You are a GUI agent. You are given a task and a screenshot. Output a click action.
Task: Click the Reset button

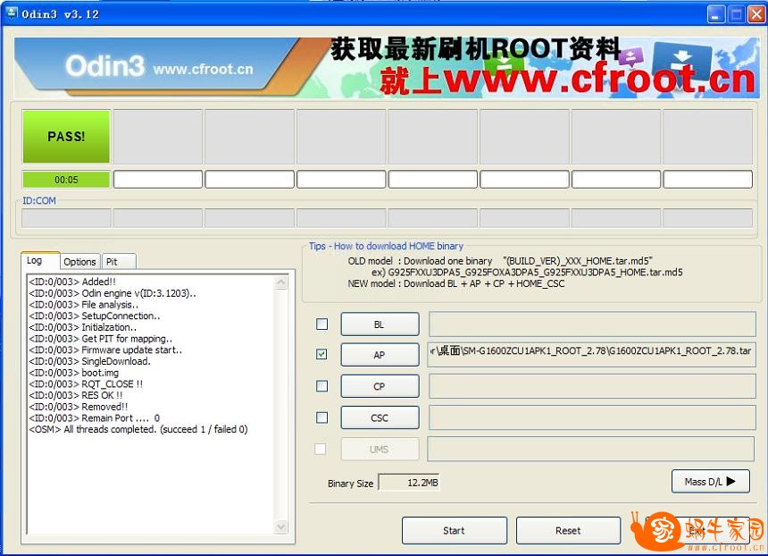[x=568, y=530]
